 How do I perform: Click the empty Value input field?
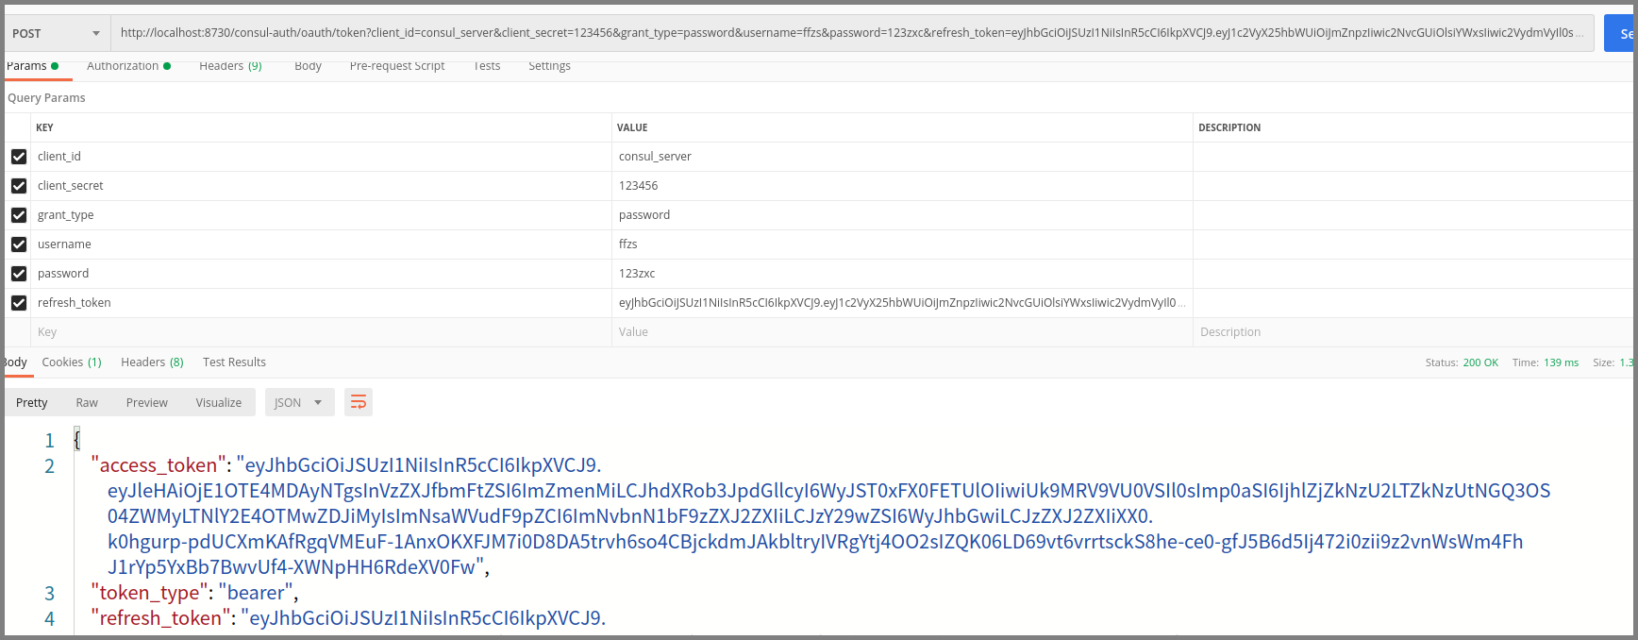click(x=902, y=332)
